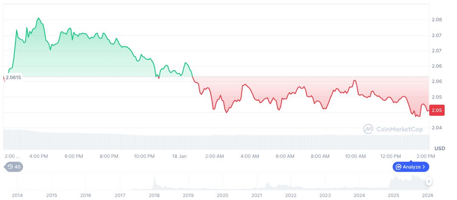Click the 2.0615 opening price label

[x=13, y=77]
